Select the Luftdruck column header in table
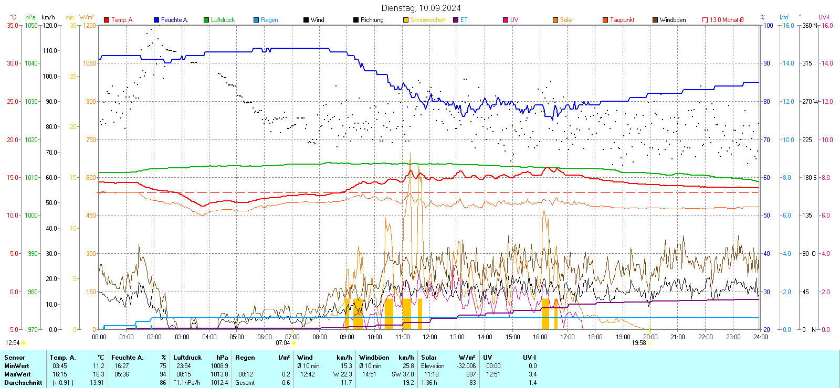Image resolution: width=840 pixels, height=388 pixels. click(187, 358)
